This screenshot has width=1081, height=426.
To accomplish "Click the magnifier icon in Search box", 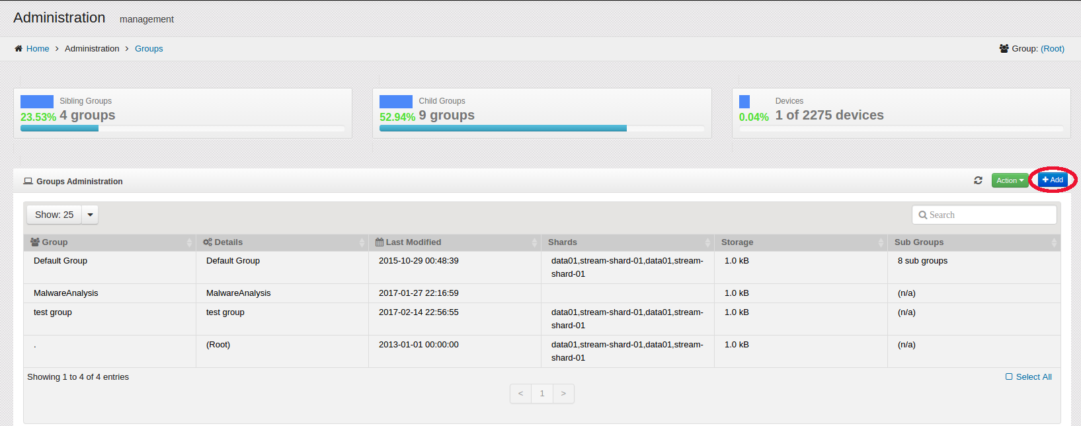I will (922, 215).
